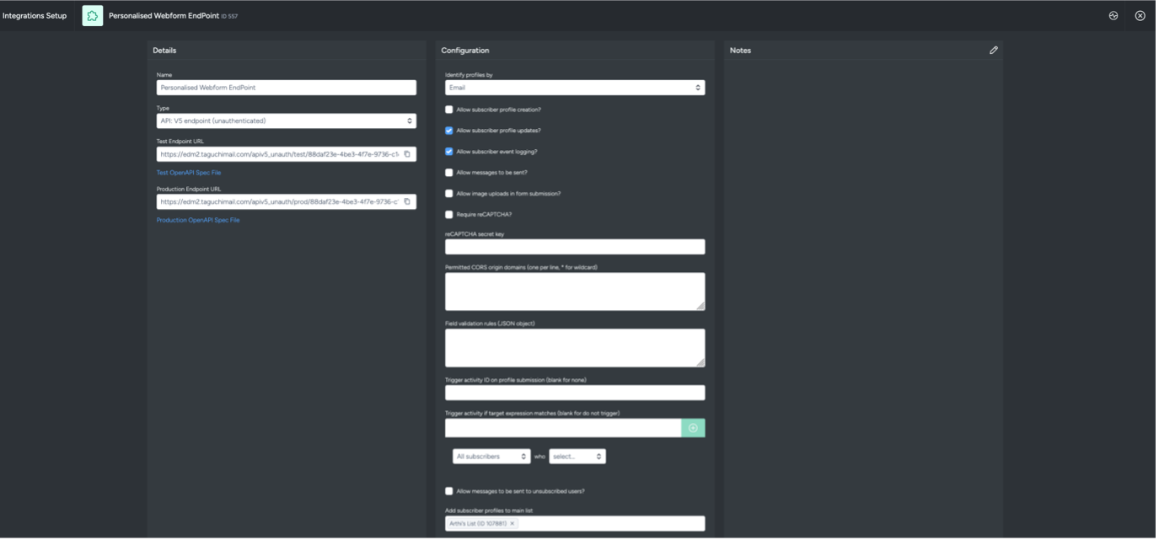This screenshot has height=540, width=1159.
Task: Open the Test OpenAPI Spec File link
Action: tap(189, 173)
